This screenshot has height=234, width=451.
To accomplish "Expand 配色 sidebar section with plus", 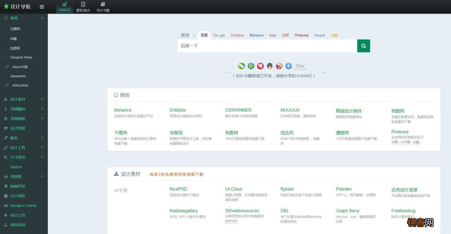I will (42, 137).
